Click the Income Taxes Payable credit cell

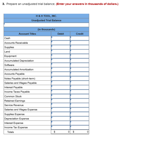coord(80,92)
